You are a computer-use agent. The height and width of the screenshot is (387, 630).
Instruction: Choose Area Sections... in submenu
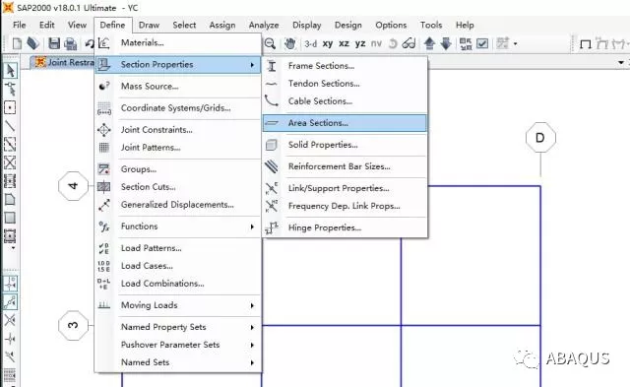point(345,123)
